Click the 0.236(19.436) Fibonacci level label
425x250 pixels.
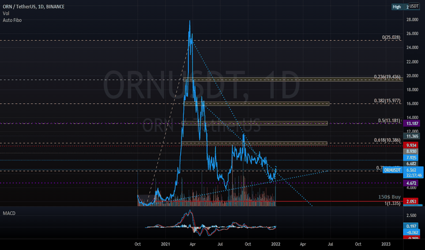(x=387, y=77)
